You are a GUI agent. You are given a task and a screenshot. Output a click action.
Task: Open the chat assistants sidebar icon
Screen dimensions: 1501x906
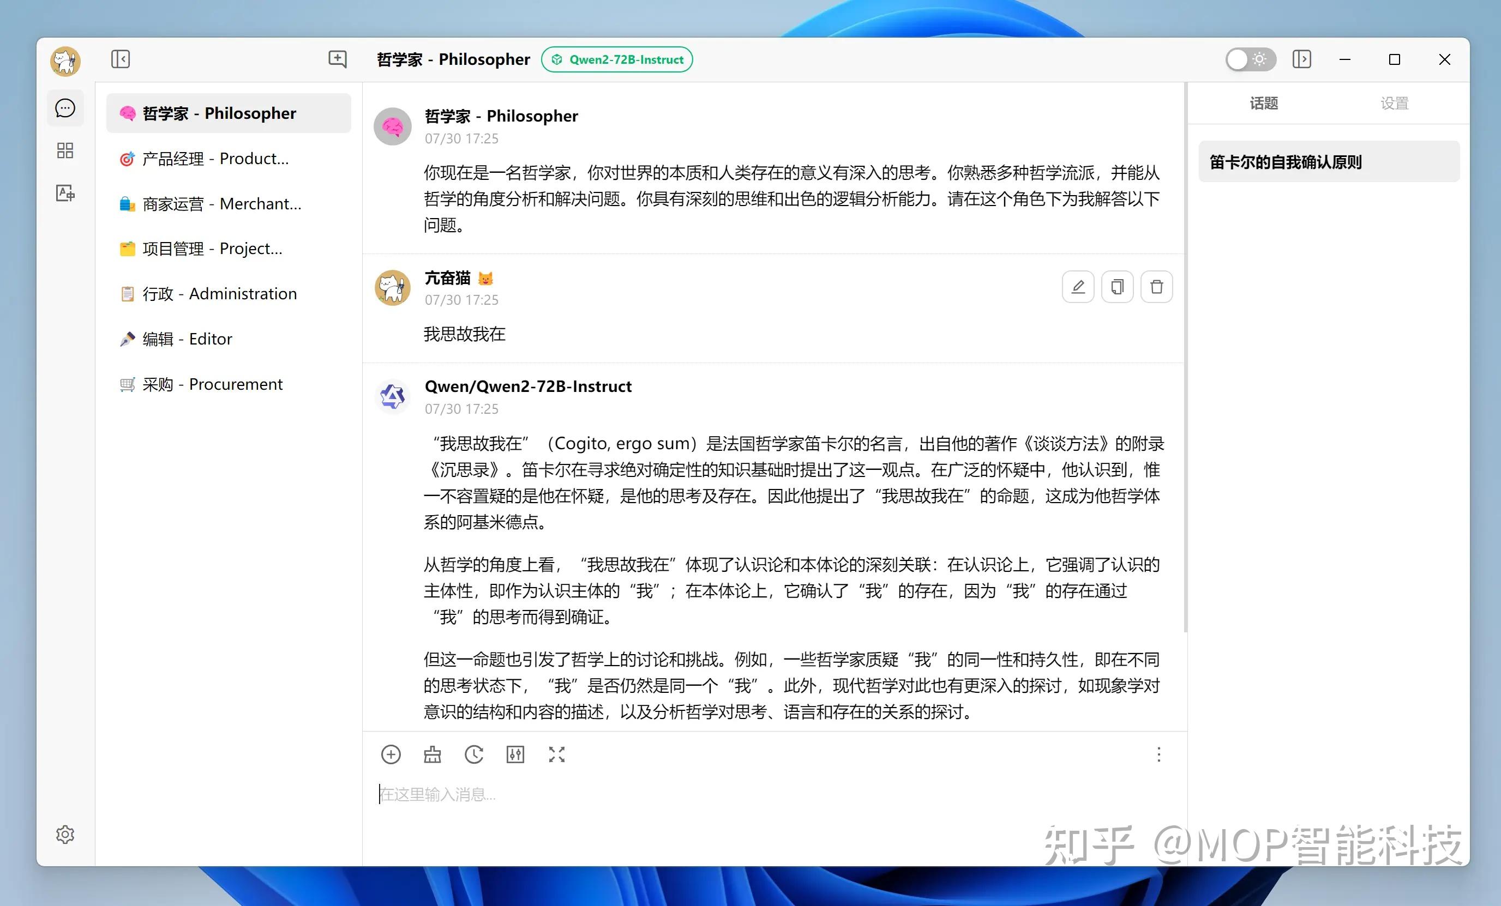pos(65,108)
